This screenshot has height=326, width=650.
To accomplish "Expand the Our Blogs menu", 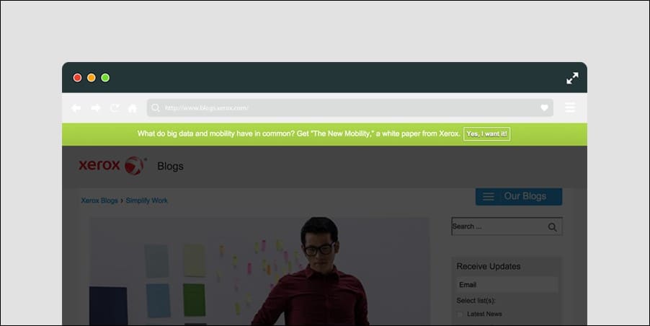I will point(518,196).
